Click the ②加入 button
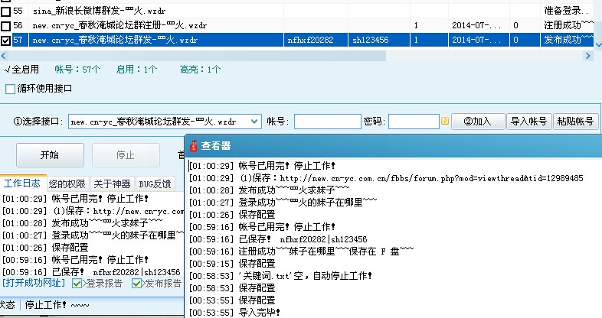Image resolution: width=602 pixels, height=318 pixels. tap(478, 122)
